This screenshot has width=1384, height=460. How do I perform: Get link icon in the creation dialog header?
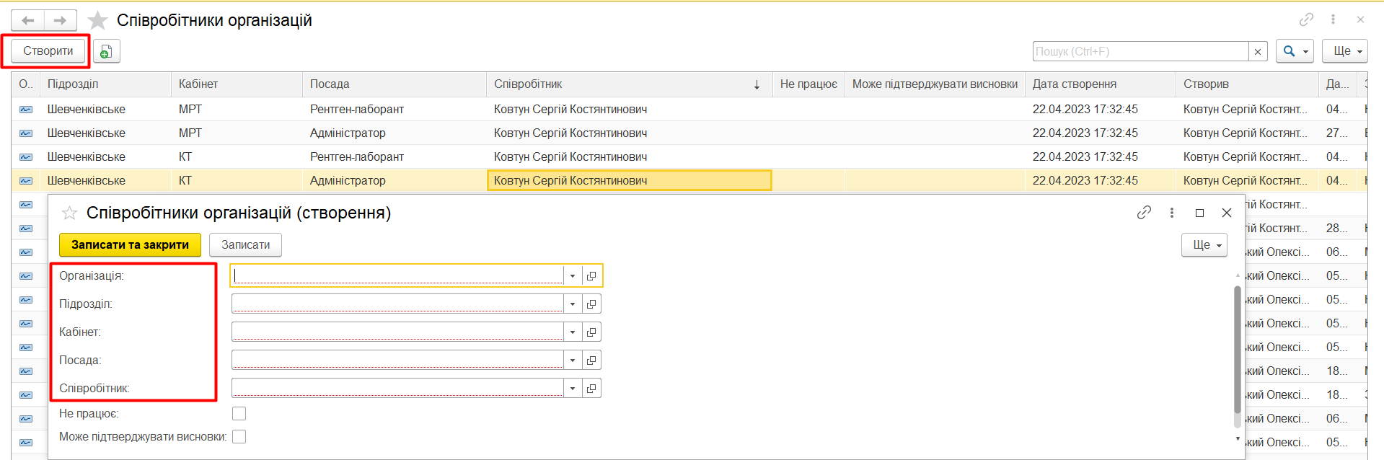[x=1144, y=213]
